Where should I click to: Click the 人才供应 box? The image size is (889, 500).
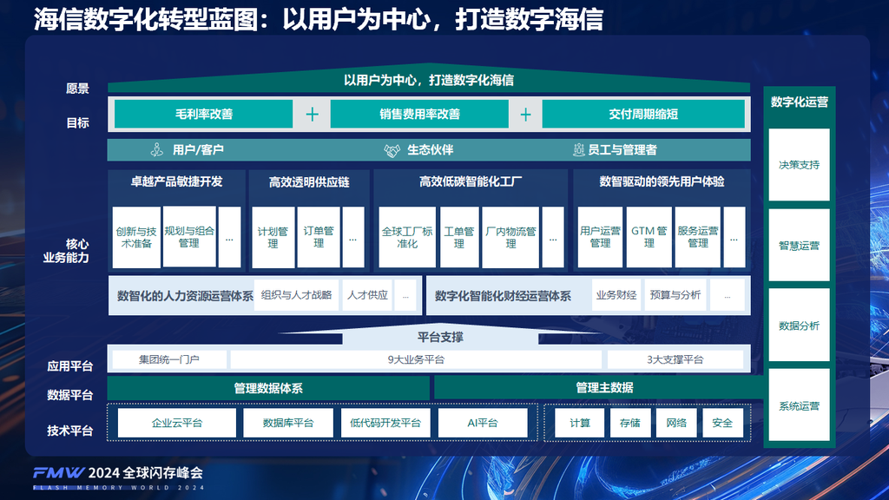pyautogui.click(x=367, y=295)
